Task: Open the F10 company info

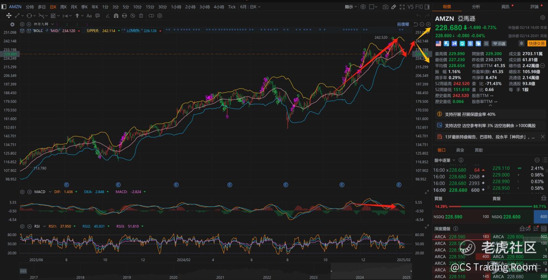Action: click(x=419, y=7)
